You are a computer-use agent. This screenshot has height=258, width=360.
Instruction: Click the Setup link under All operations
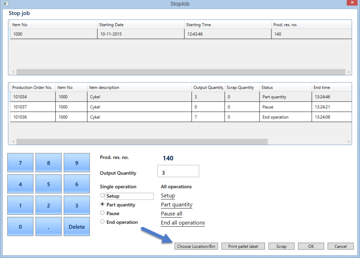(x=168, y=196)
